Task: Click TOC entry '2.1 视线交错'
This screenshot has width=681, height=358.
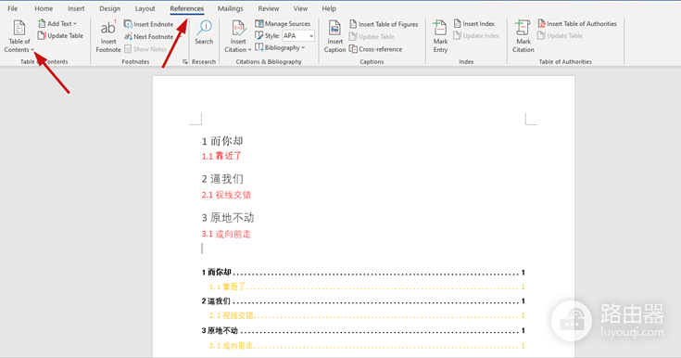Action: pos(367,315)
